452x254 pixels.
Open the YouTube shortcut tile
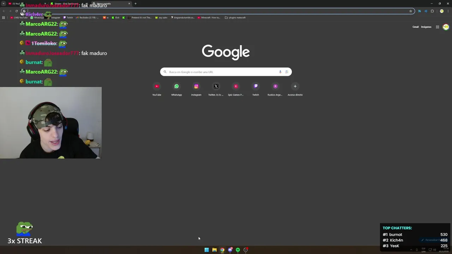tap(157, 89)
